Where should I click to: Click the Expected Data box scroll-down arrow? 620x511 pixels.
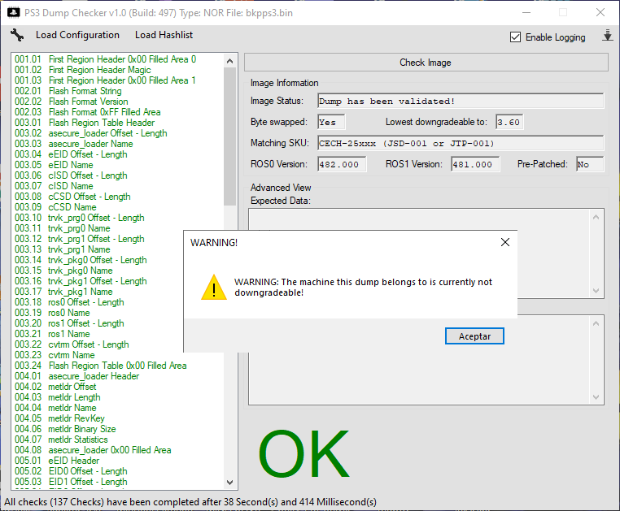[x=596, y=291]
